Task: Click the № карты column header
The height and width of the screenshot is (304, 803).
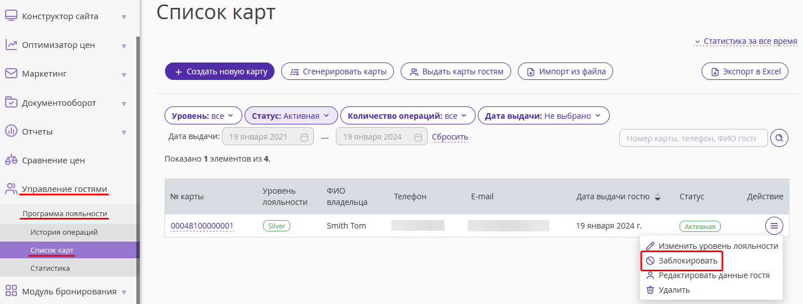Action: click(187, 196)
